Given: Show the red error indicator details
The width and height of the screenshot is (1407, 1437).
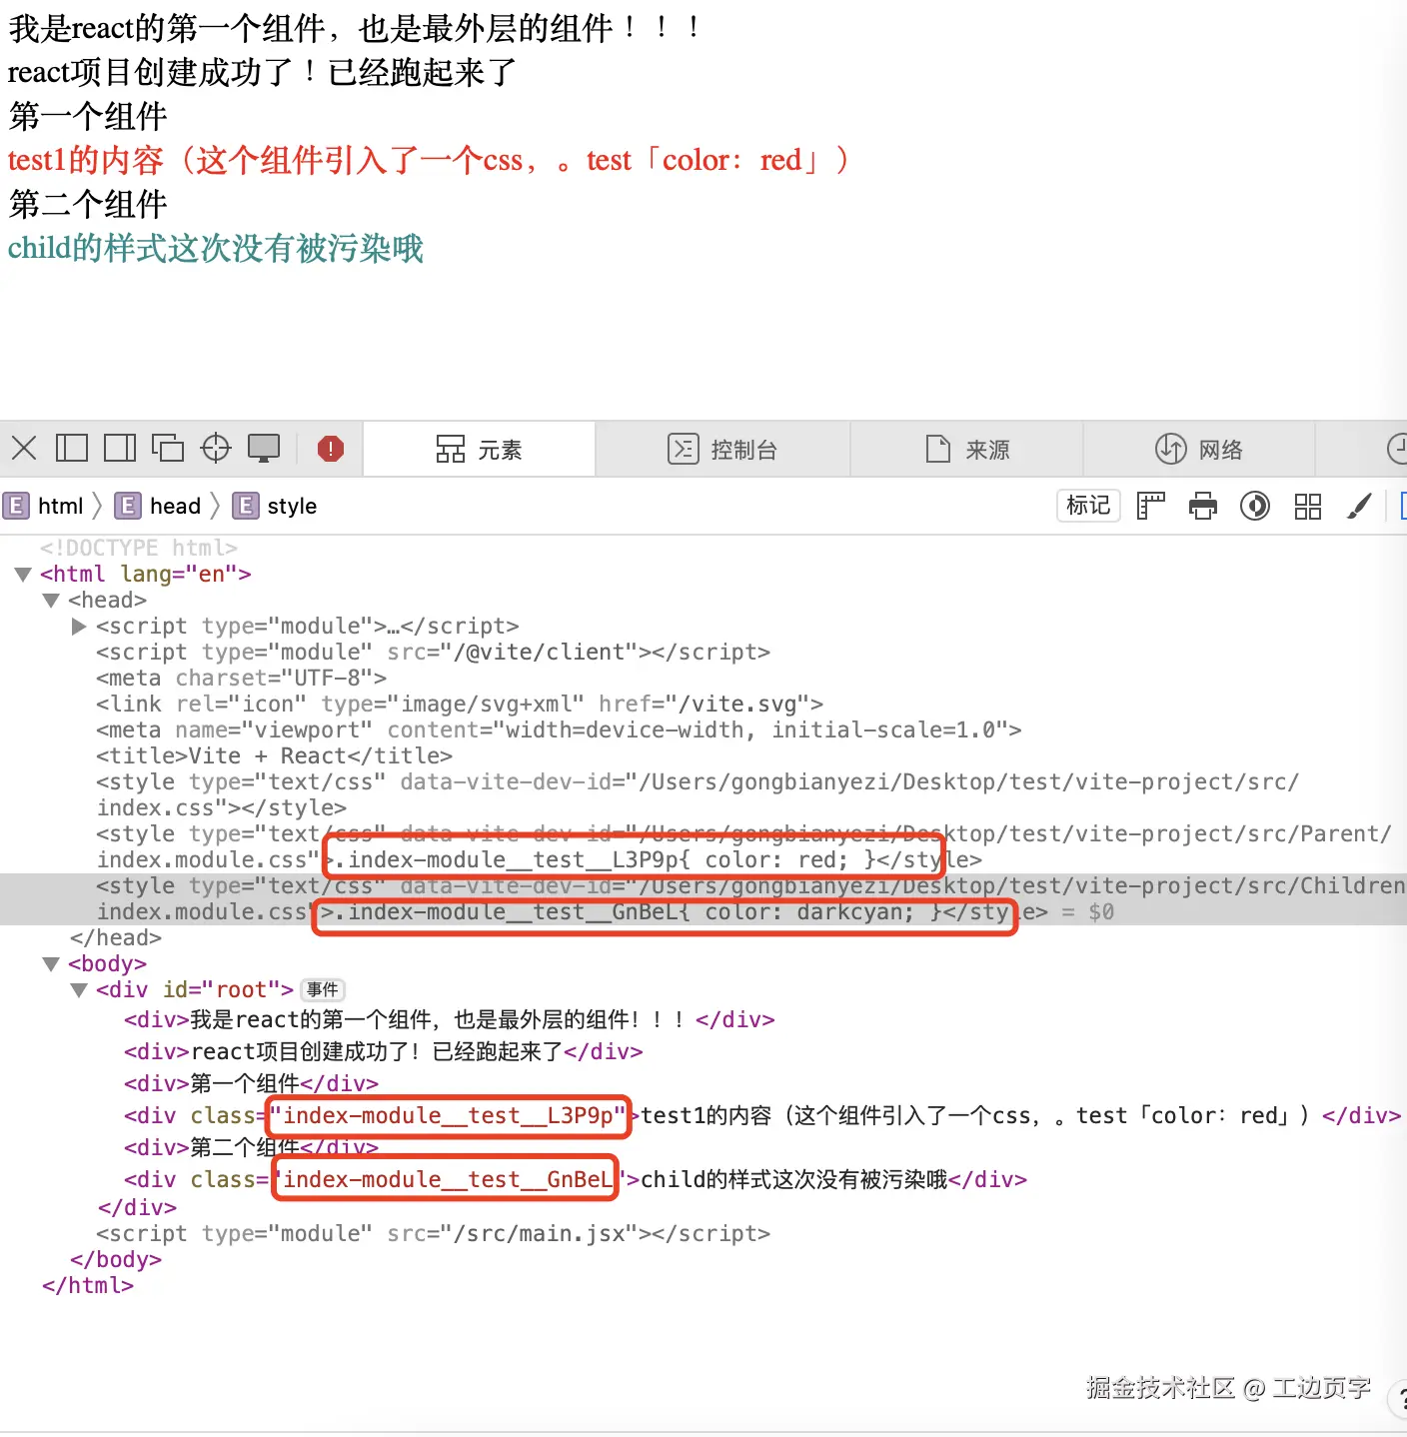Looking at the screenshot, I should (331, 449).
